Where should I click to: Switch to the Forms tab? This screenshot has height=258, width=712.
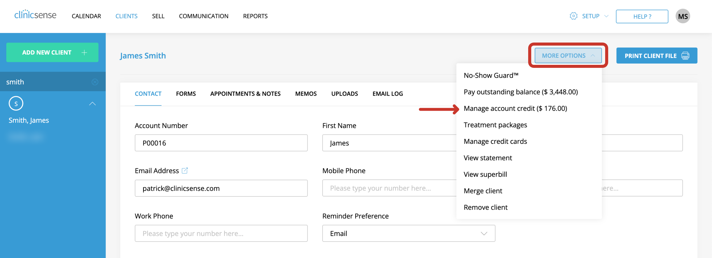coord(186,93)
